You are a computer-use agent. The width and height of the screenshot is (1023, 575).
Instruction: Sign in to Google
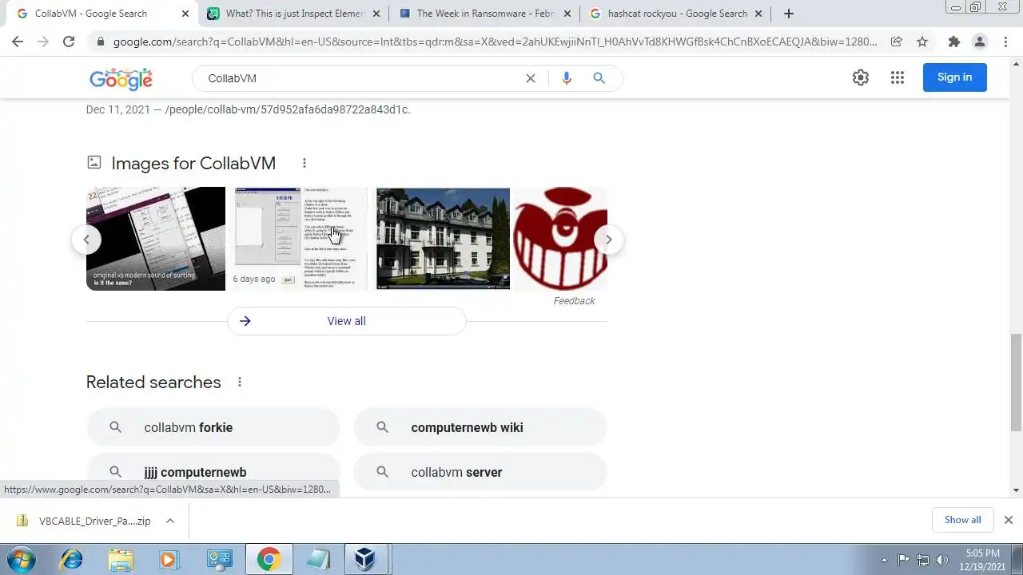point(954,77)
